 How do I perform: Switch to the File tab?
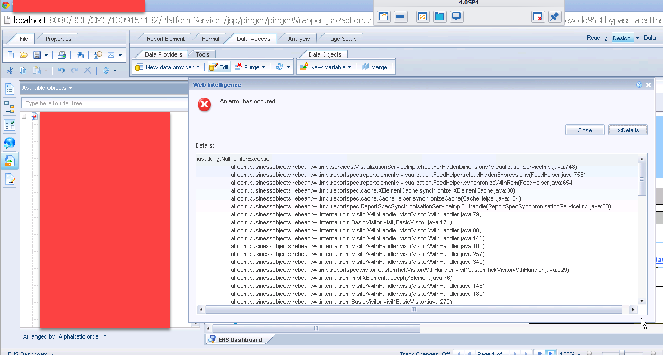click(24, 39)
